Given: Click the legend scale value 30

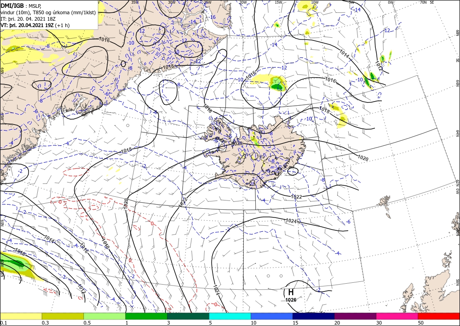Looking at the screenshot, I should (379, 323).
